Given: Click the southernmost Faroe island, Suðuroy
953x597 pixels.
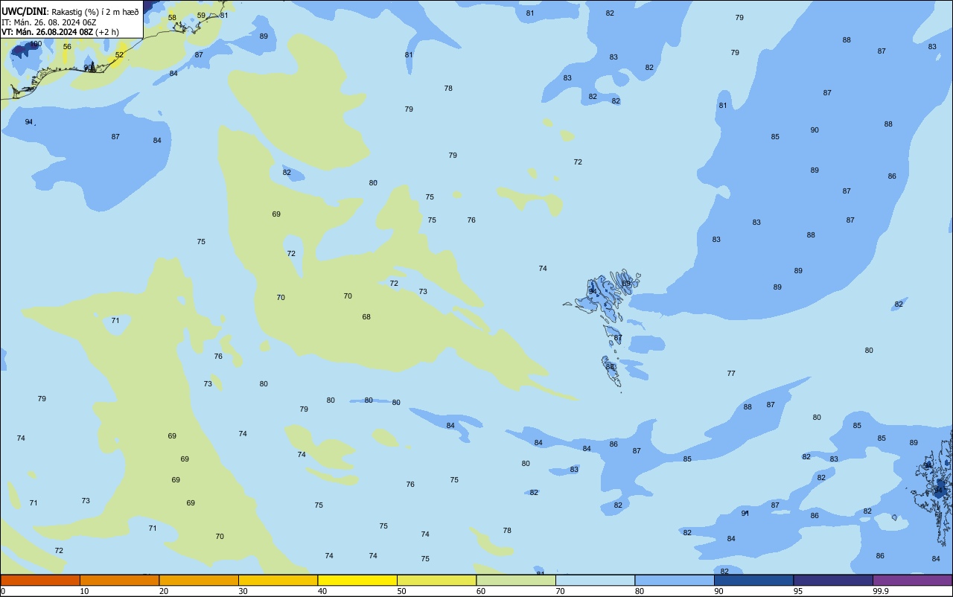Looking at the screenshot, I should coord(611,371).
